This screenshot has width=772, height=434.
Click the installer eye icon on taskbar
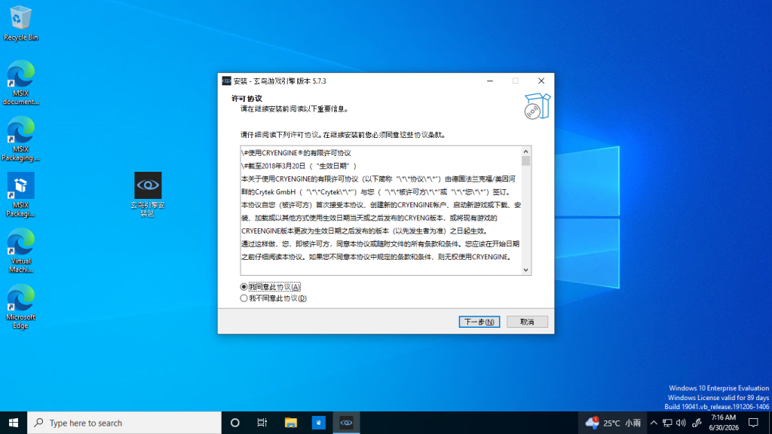(x=346, y=423)
